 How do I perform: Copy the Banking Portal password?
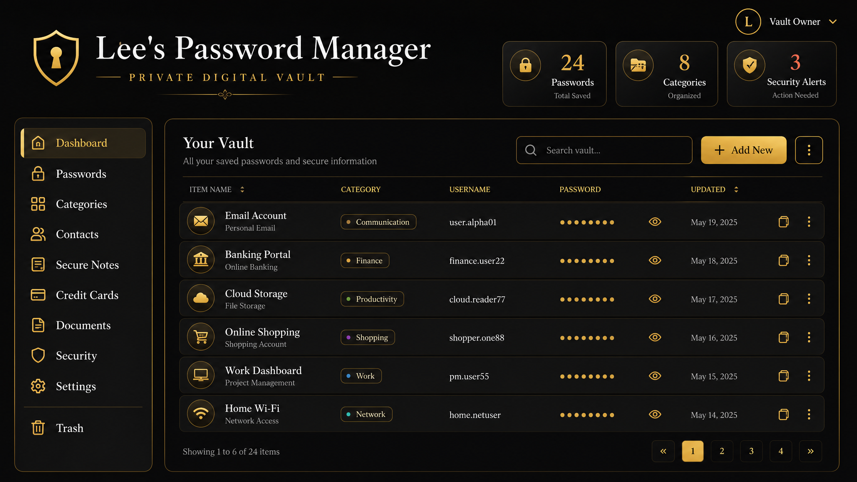783,260
